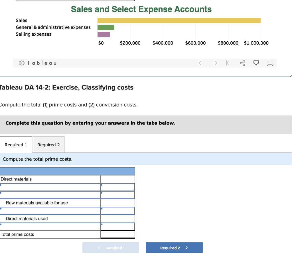
Task: Click the yellow Sales bar
Action: pos(179,21)
